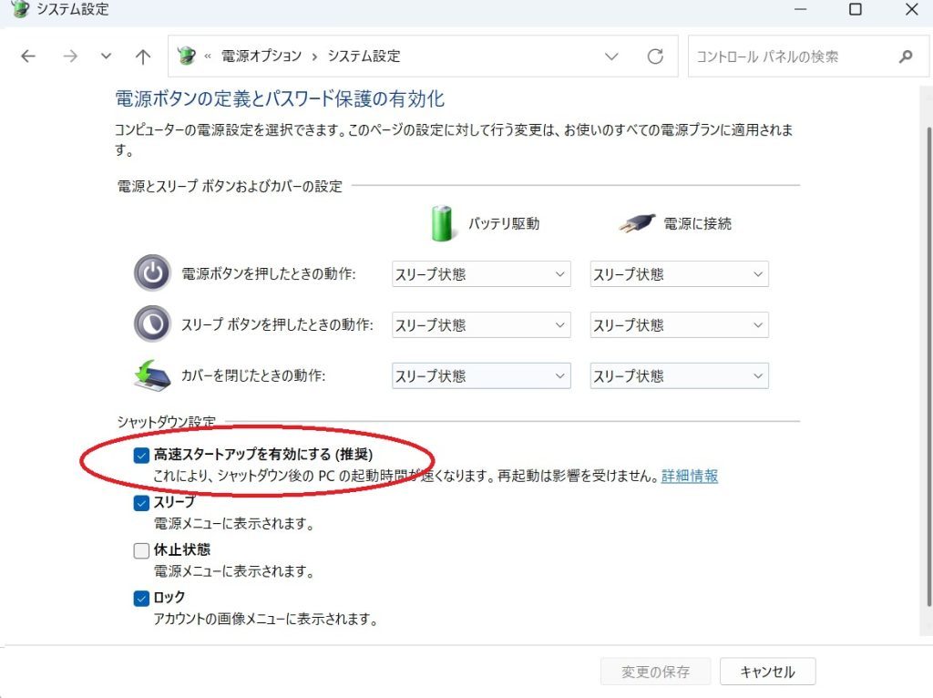Viewport: 933px width, 698px height.
Task: Enable the 休止状態 checkbox
Action: [141, 550]
